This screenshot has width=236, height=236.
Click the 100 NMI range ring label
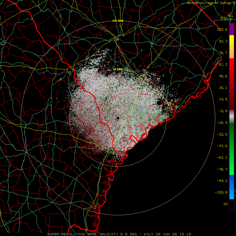118,21
